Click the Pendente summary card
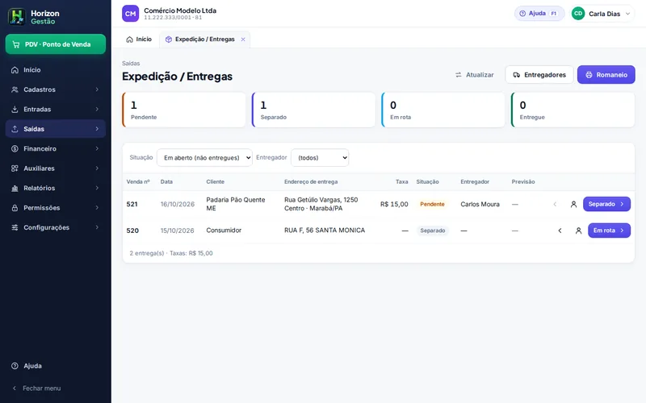Image resolution: width=646 pixels, height=403 pixels. click(x=184, y=110)
